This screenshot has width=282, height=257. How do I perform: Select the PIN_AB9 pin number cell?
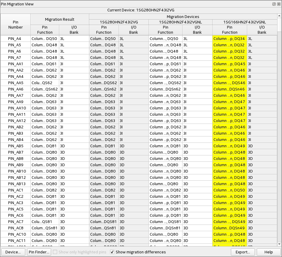point(15,165)
